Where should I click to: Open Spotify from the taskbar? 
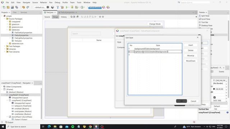click(x=73, y=126)
